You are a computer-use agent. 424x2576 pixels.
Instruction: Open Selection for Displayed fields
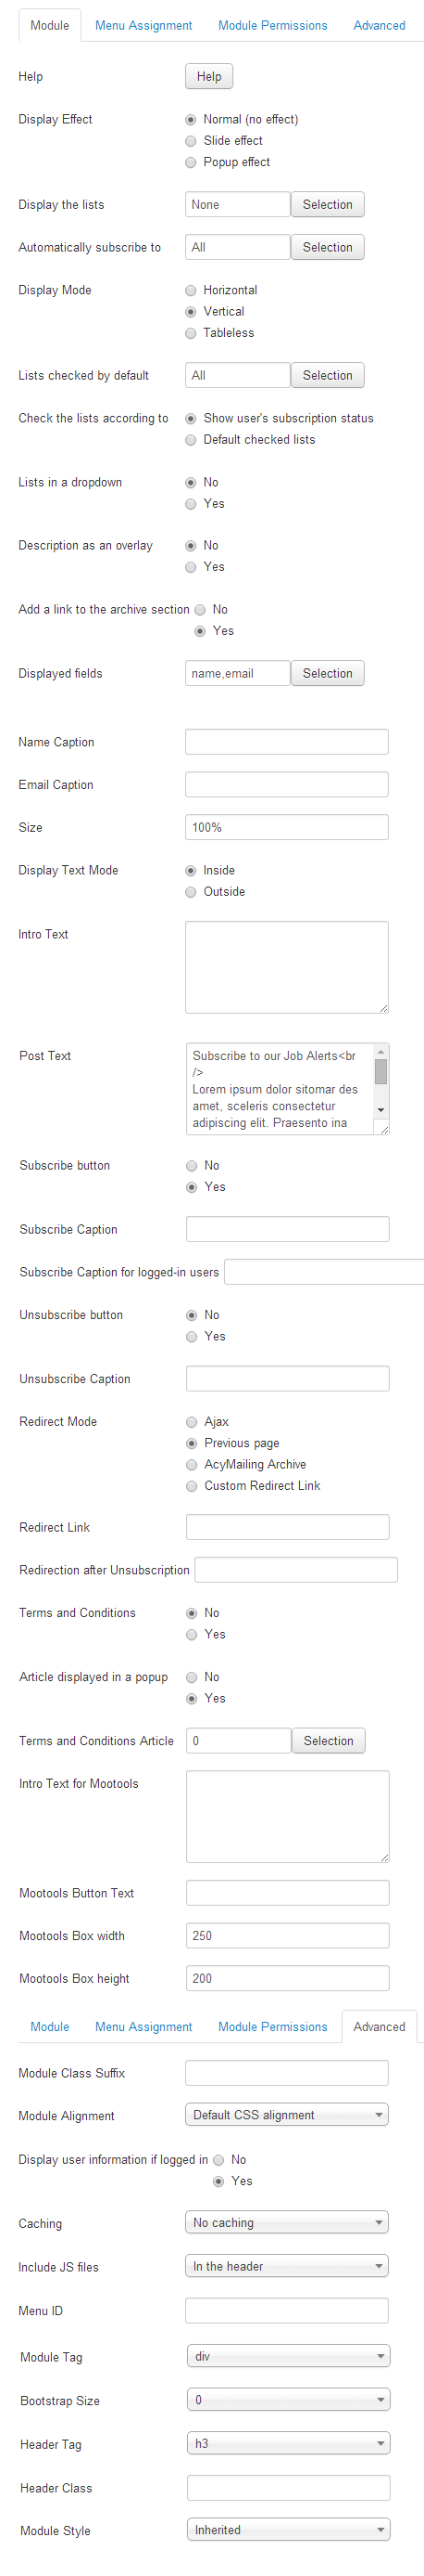coord(327,673)
